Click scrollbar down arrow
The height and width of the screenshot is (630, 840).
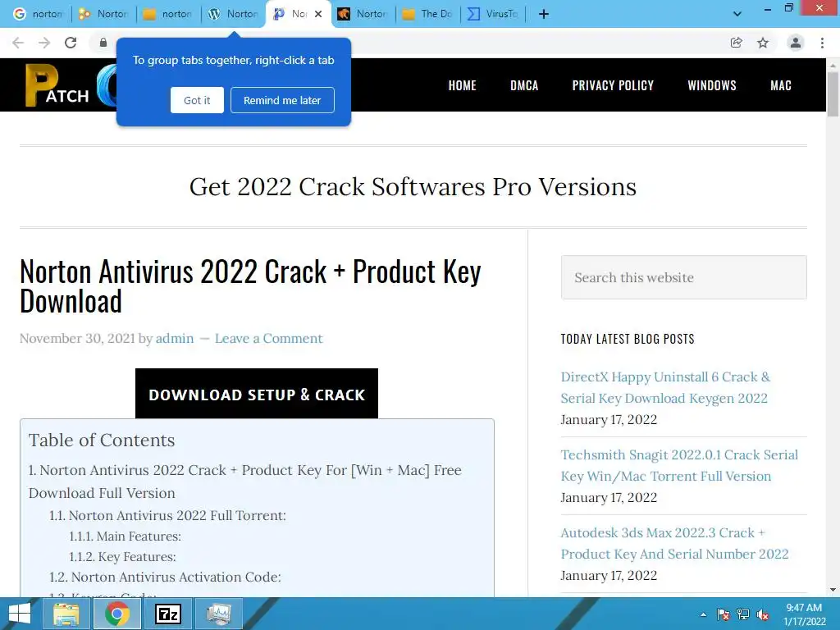(833, 590)
